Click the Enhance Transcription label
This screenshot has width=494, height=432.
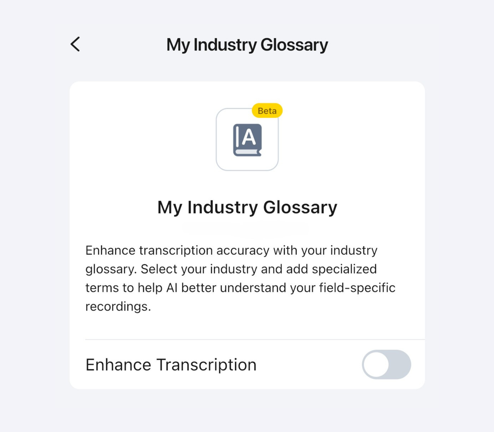171,365
